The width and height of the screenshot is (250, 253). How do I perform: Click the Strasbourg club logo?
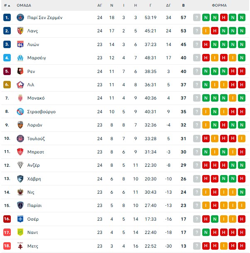[x=20, y=112]
